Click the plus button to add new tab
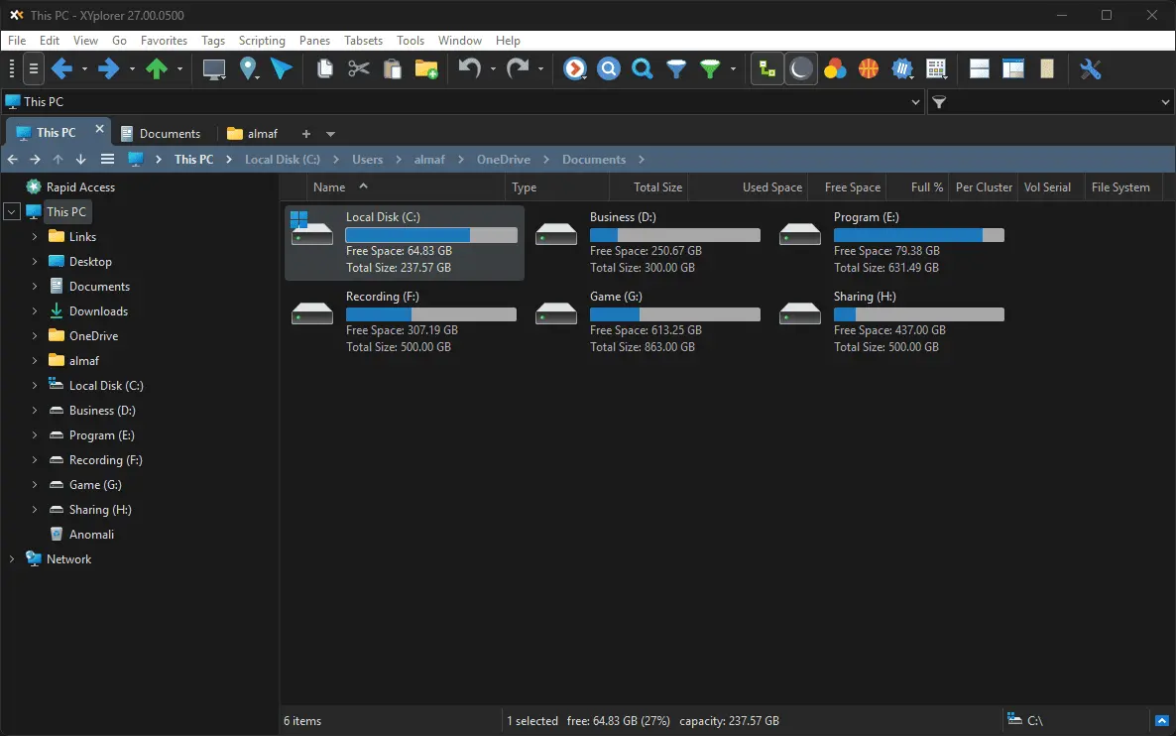Screen dimensions: 1176x736 pyautogui.click(x=306, y=134)
